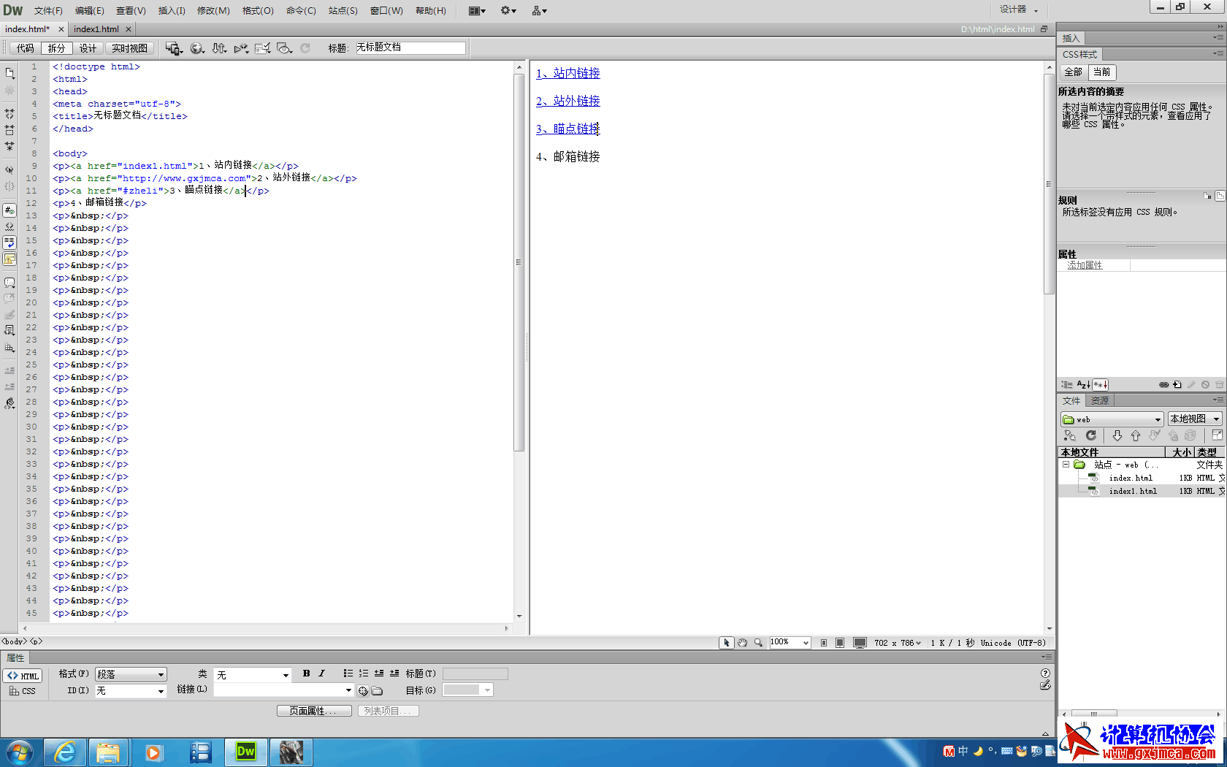The height and width of the screenshot is (767, 1227).
Task: Click the W3C validation icon
Action: [x=241, y=48]
